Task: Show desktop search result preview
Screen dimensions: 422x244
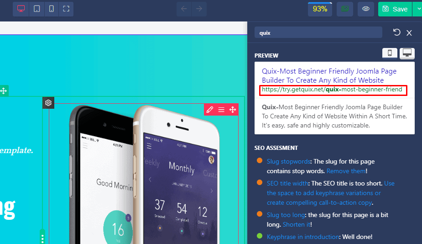Action: click(407, 53)
